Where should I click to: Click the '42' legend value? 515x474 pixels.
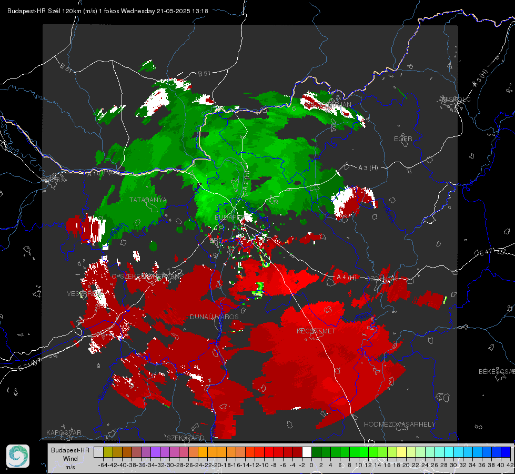[510, 465]
